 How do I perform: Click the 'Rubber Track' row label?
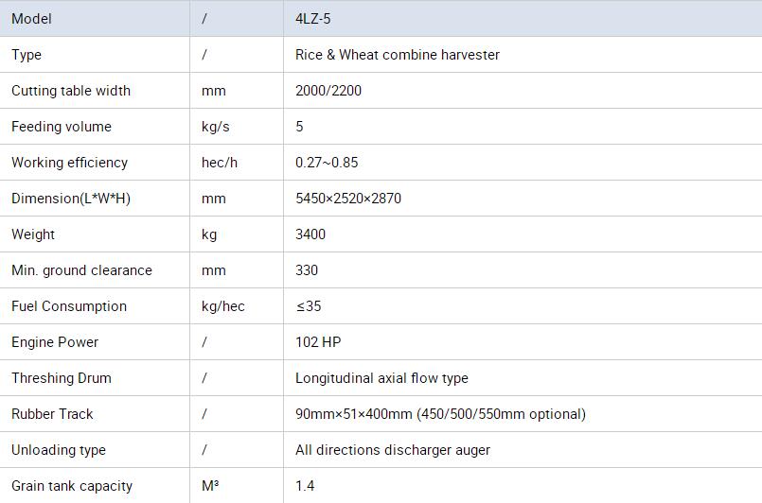tap(52, 414)
